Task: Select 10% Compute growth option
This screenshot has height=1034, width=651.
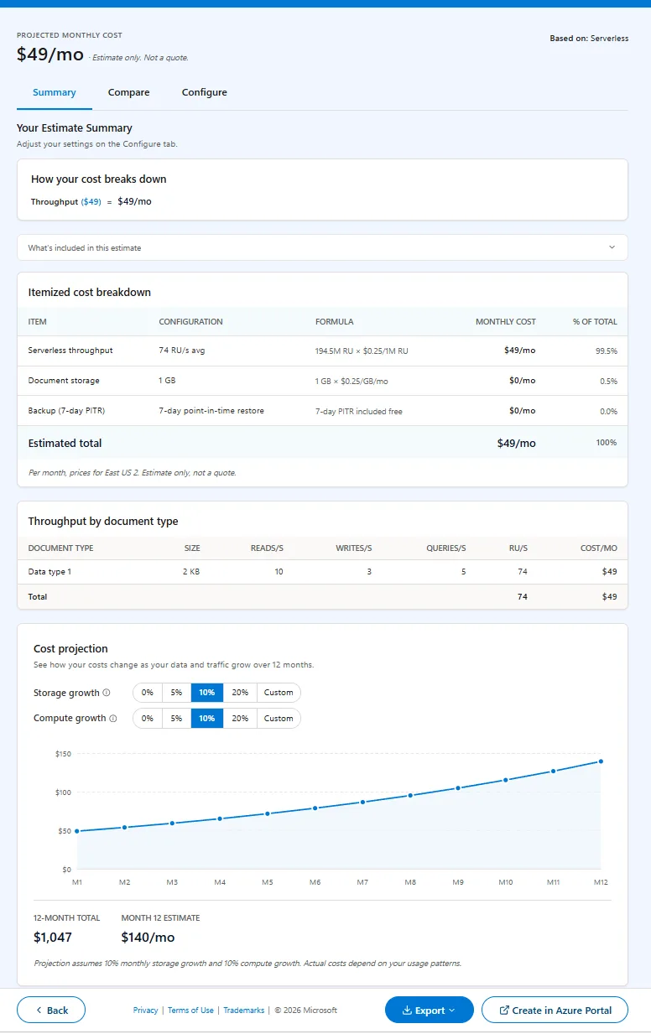Action: [206, 719]
